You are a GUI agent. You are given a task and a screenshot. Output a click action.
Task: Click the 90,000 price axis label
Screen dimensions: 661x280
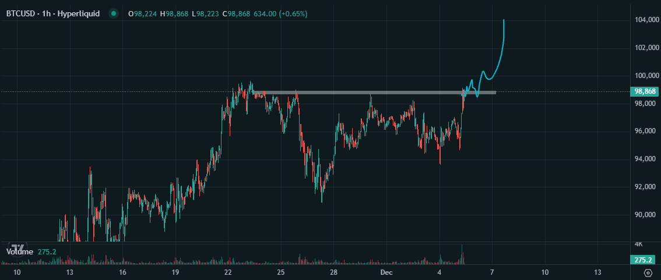click(x=646, y=215)
